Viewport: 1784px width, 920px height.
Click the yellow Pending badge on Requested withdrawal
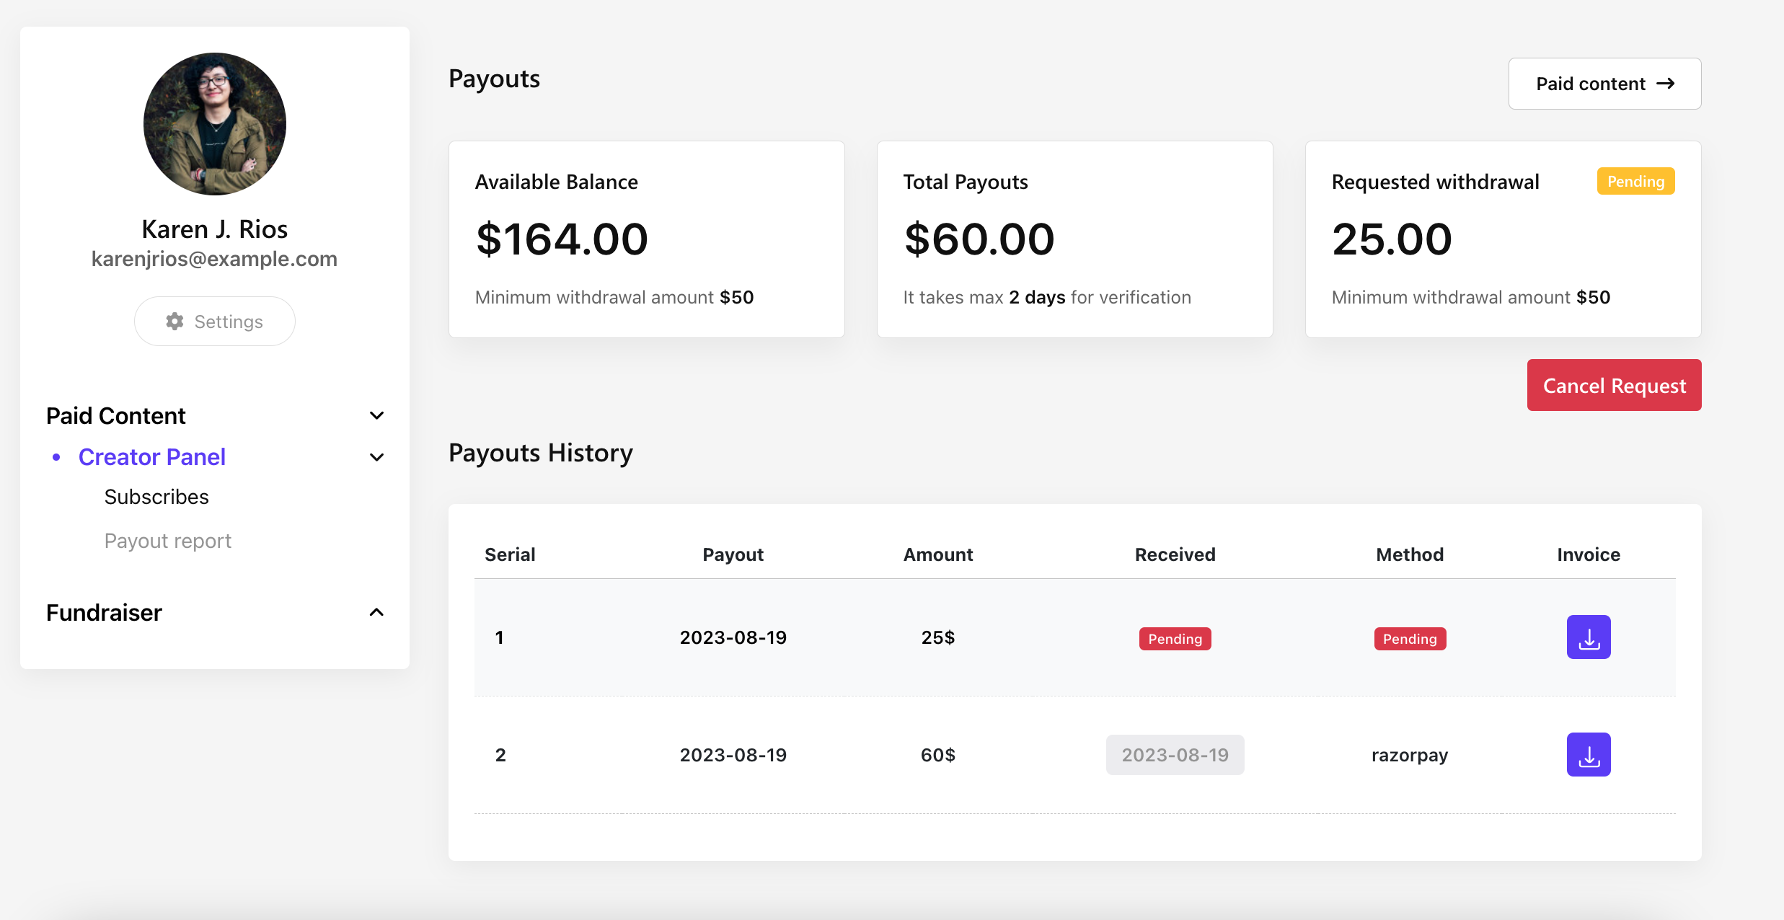pyautogui.click(x=1635, y=182)
